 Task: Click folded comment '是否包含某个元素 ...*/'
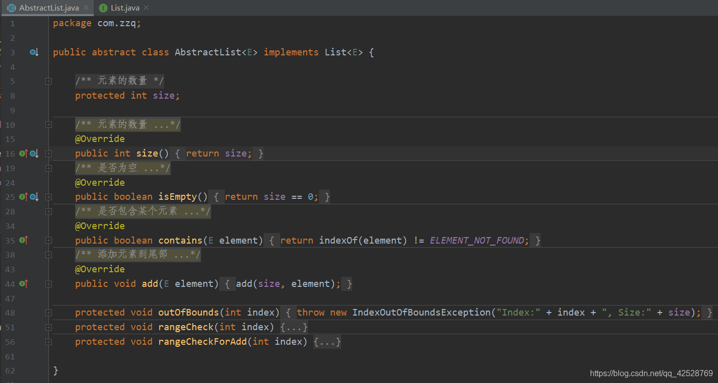tap(143, 211)
